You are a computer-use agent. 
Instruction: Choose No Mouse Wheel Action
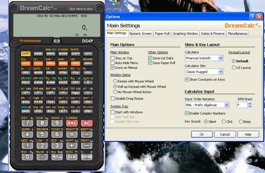click(115, 92)
